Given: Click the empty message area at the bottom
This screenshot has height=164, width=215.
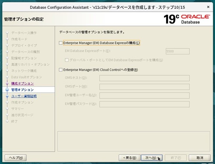Looking at the screenshot, I should 134,141.
